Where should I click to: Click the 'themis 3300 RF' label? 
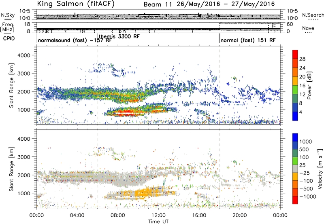pos(119,36)
